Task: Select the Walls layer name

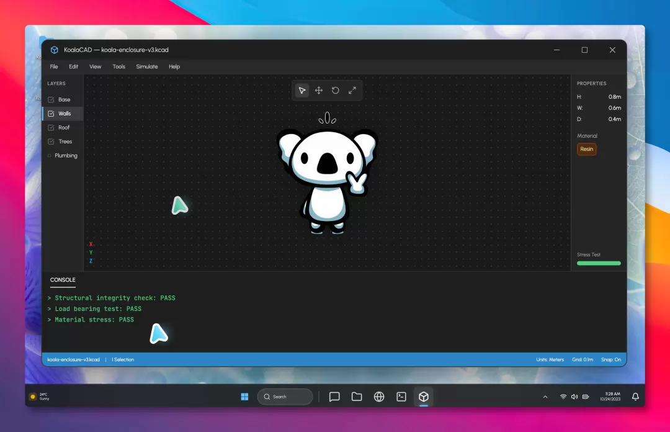Action: 65,114
